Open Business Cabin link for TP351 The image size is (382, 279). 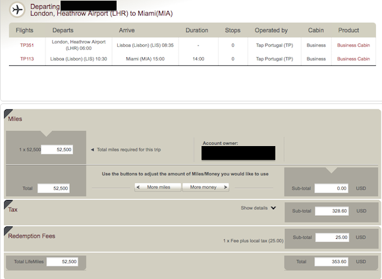click(x=353, y=45)
